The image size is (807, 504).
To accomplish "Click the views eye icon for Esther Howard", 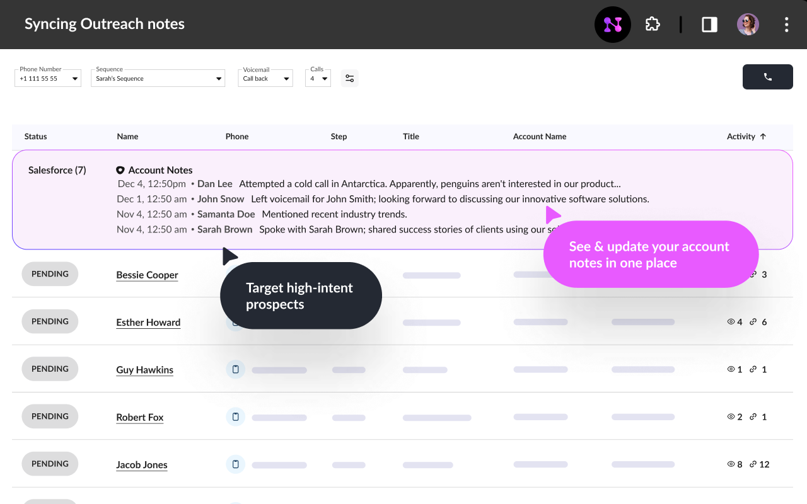I will pyautogui.click(x=731, y=322).
